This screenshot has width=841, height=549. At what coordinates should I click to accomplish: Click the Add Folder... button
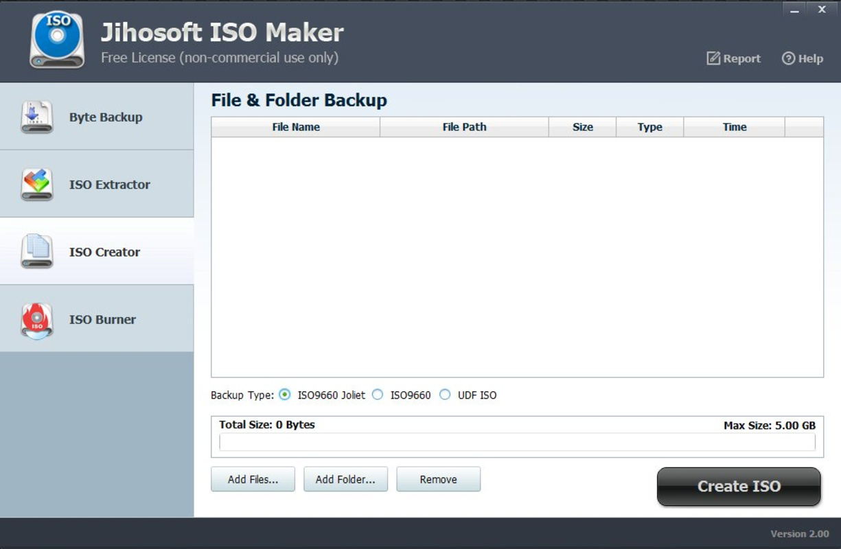(345, 479)
